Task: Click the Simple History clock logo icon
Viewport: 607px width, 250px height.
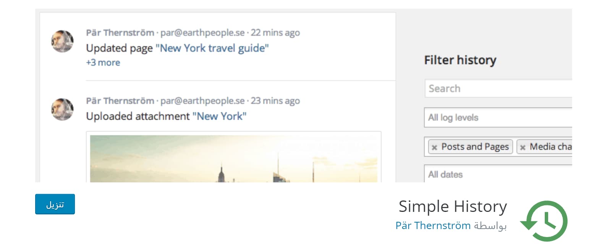Action: point(545,221)
